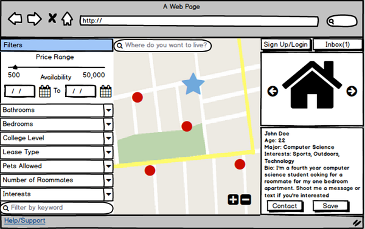
Task: Click the http:// address bar
Action: click(x=200, y=21)
